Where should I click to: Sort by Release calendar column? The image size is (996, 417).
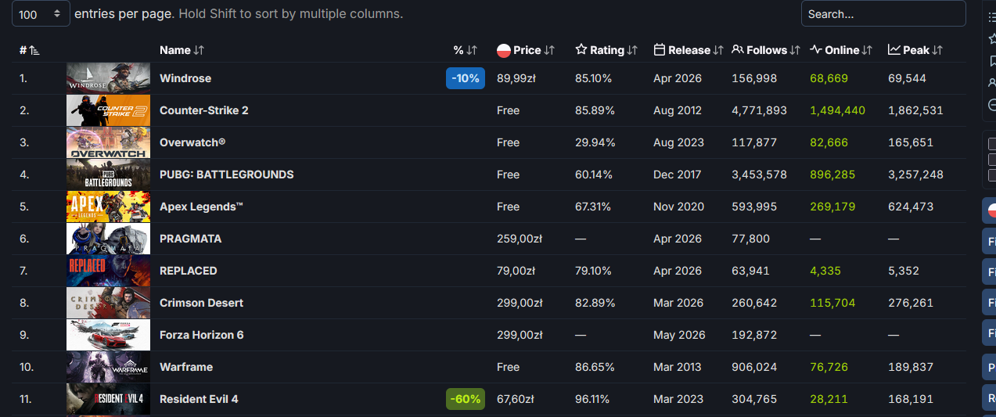click(688, 50)
